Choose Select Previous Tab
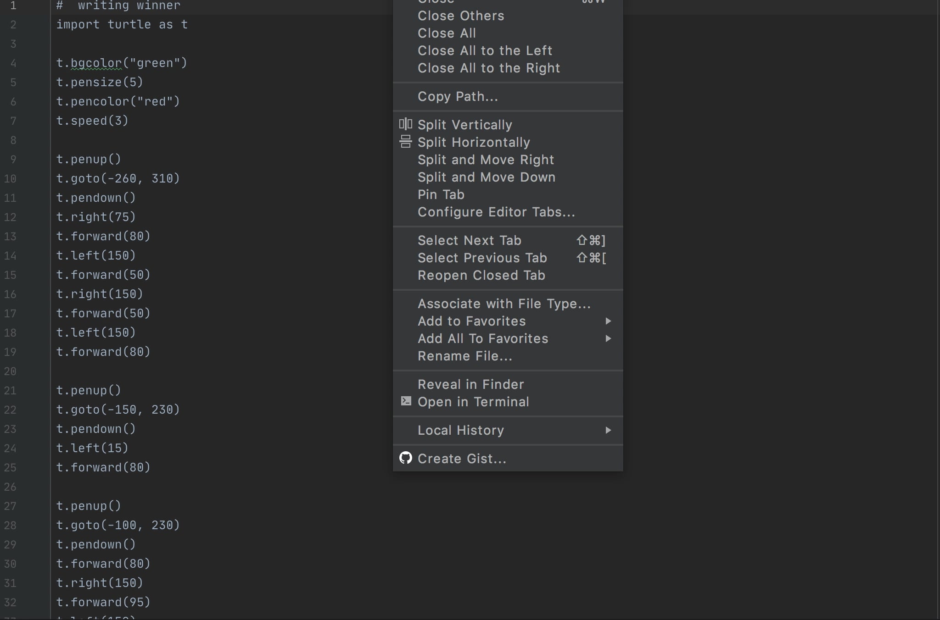The width and height of the screenshot is (940, 620). pos(508,258)
